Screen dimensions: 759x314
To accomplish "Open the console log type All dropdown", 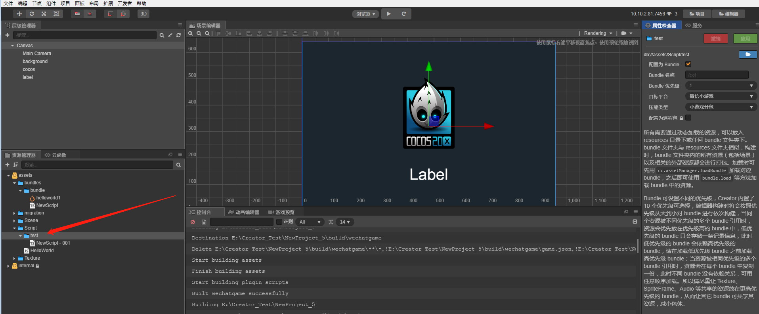I will [310, 222].
